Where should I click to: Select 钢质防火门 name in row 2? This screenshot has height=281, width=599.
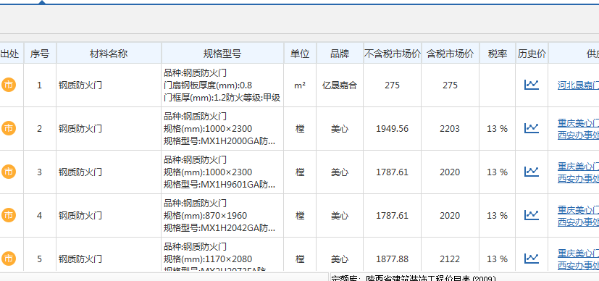[80, 129]
